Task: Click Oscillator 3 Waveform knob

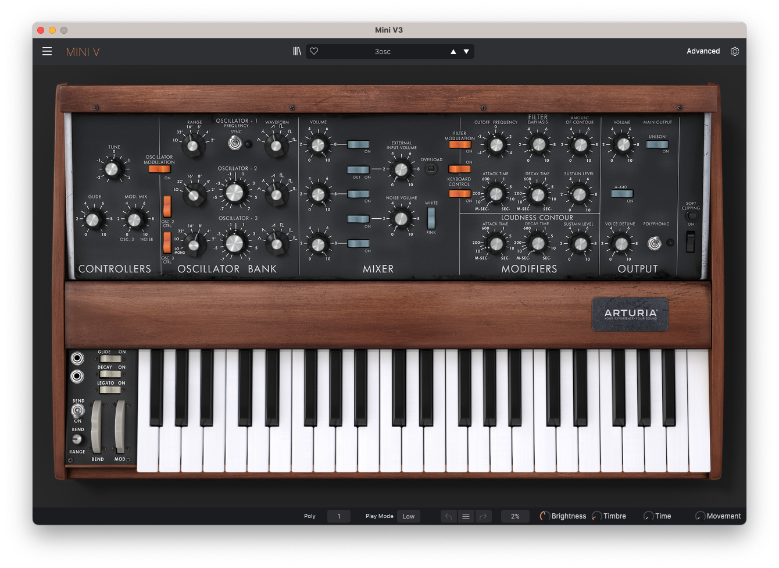Action: point(276,244)
